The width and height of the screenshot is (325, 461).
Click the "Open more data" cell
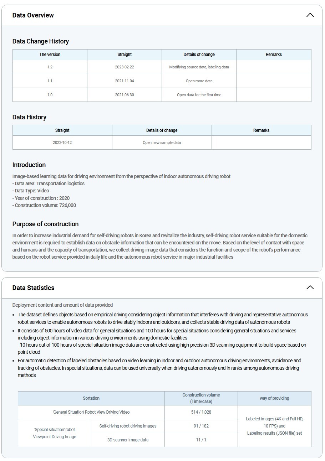199,81
